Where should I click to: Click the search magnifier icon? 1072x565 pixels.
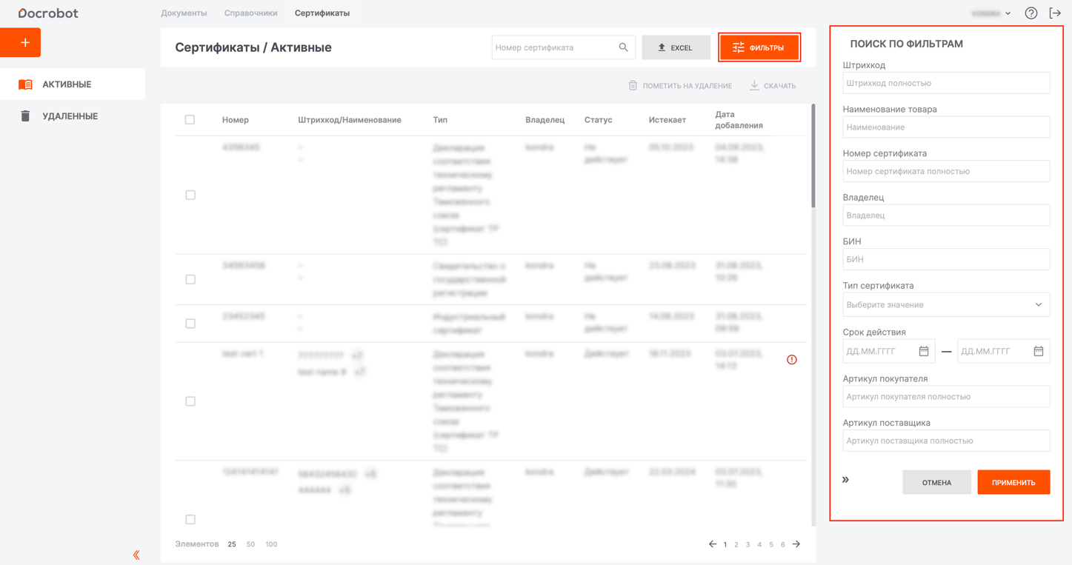[x=623, y=47]
